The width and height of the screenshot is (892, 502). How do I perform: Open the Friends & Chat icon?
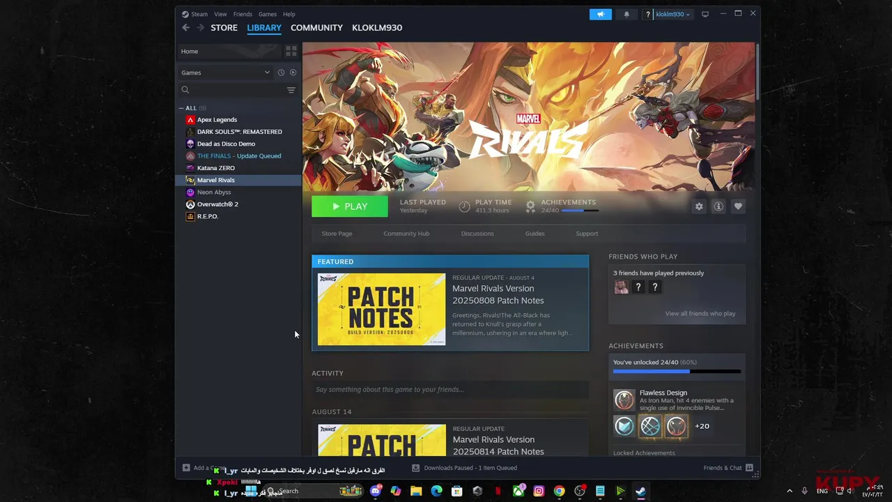749,468
